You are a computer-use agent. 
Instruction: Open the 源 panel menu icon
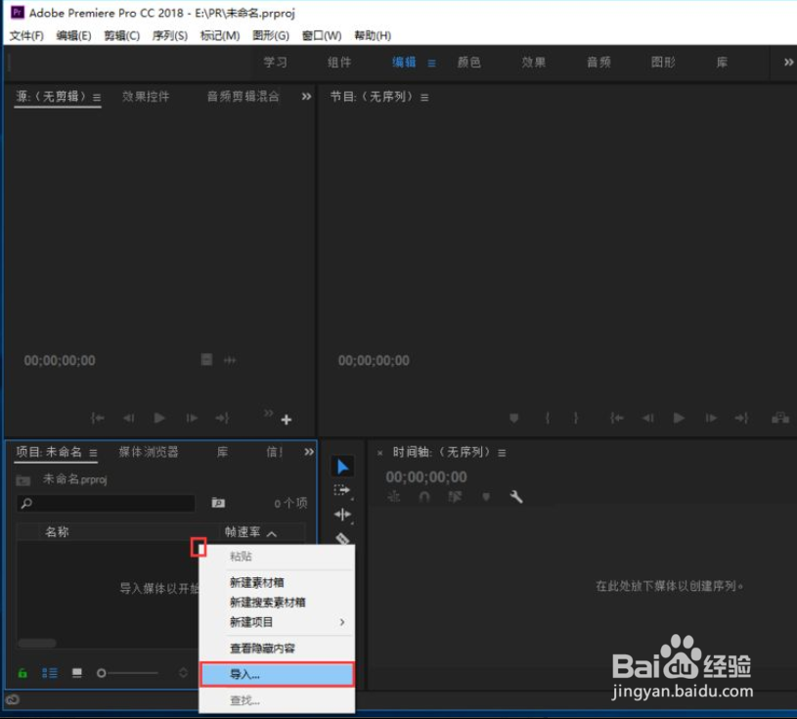coord(97,97)
